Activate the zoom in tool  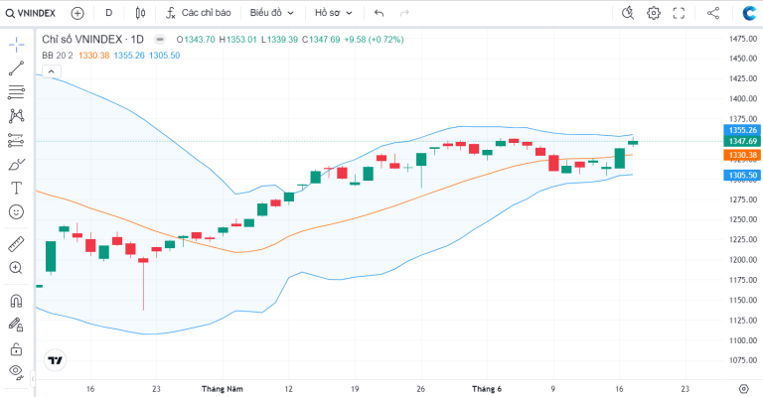coord(16,268)
